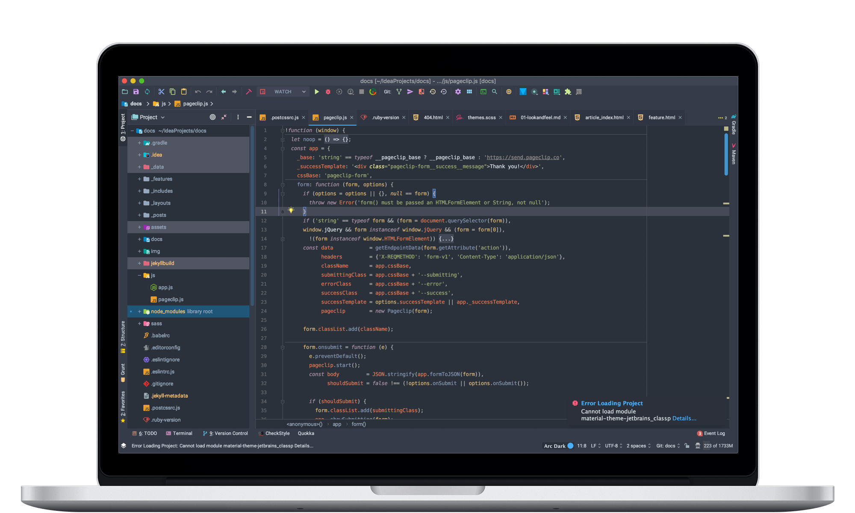Click the Paste clipboard icon
This screenshot has width=855, height=513.
point(184,91)
